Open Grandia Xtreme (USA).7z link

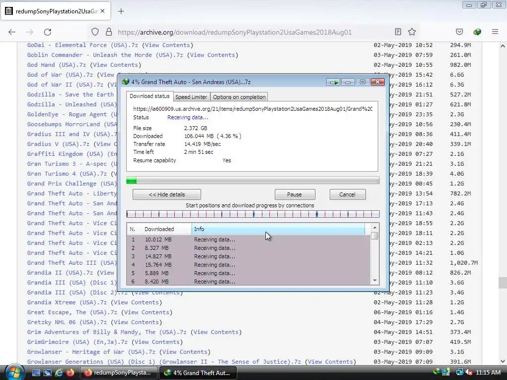pyautogui.click(x=67, y=302)
